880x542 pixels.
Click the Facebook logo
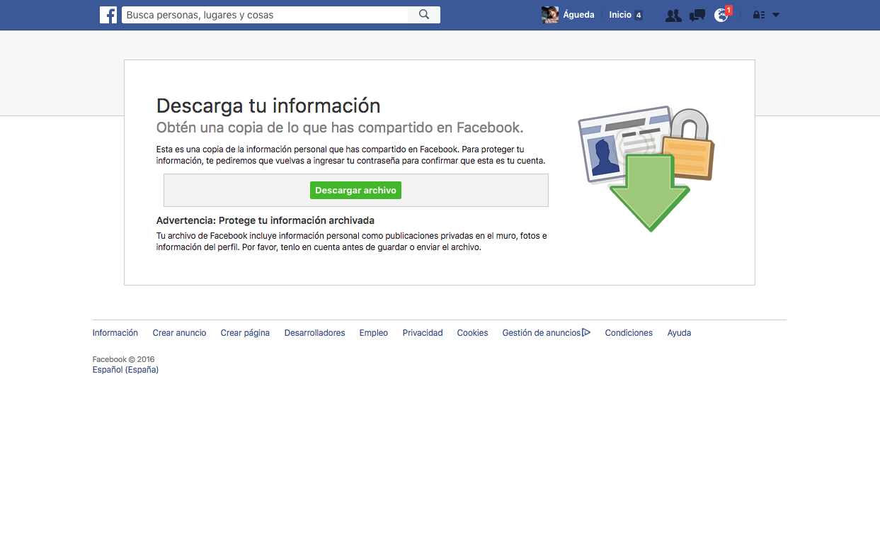[x=108, y=14]
